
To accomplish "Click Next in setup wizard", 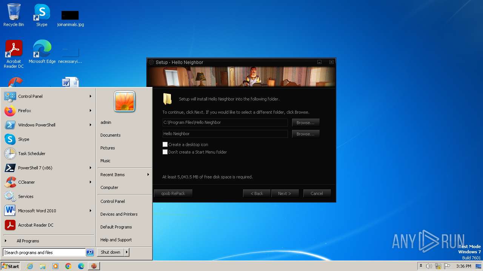I will tap(285, 193).
